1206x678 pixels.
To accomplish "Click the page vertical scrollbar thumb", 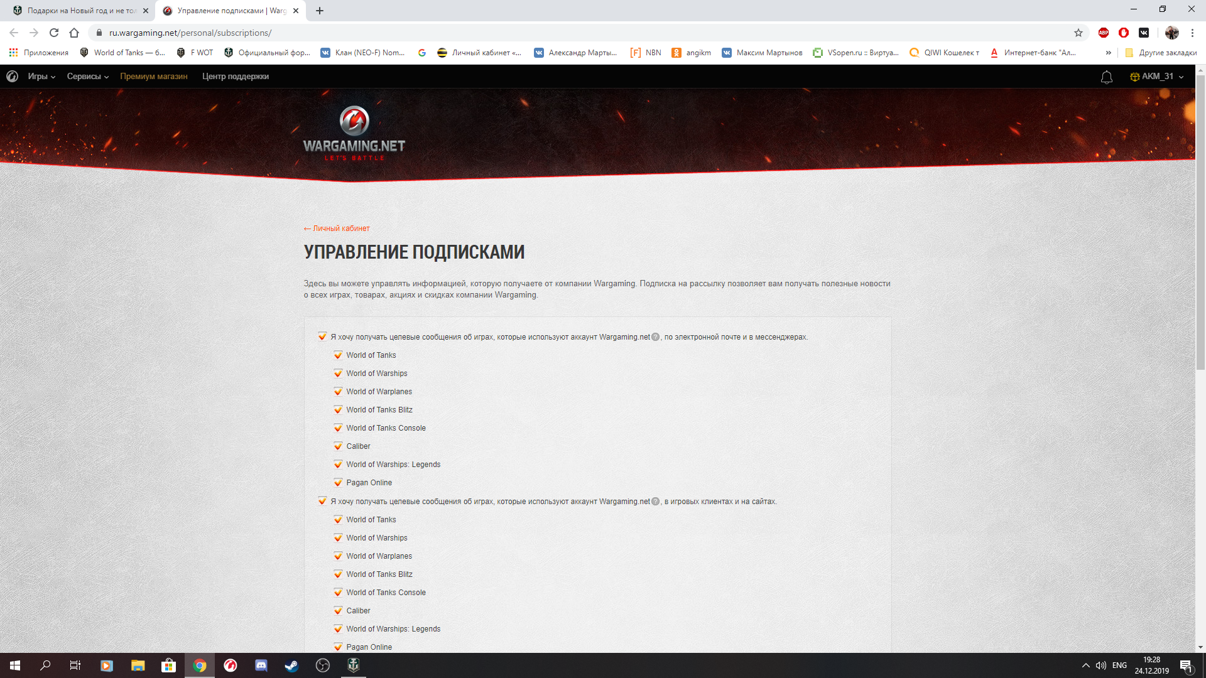I will [x=1200, y=223].
